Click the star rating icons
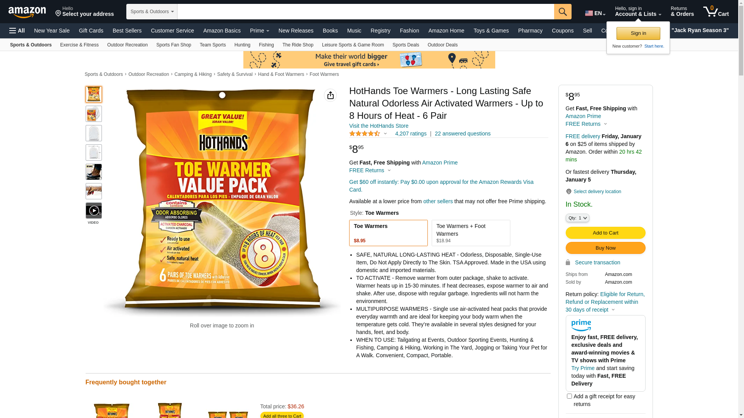This screenshot has width=744, height=418. coord(365,134)
